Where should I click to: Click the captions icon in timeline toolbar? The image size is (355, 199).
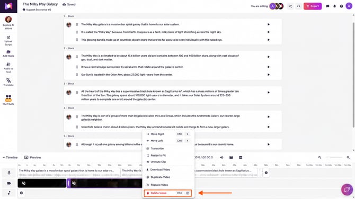(x=241, y=157)
